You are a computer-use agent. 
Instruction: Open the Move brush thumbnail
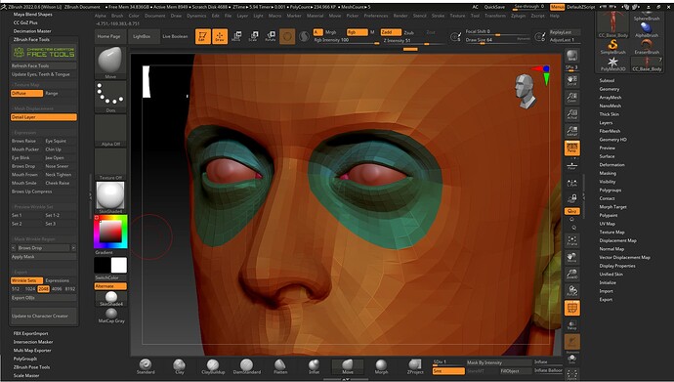tap(110, 63)
